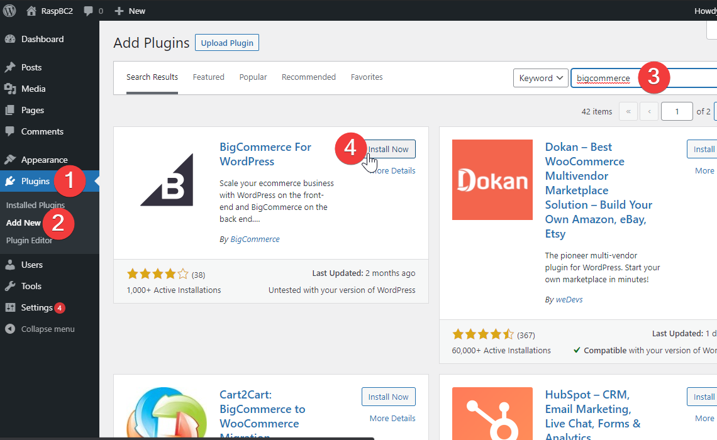Open the Tools menu item

(31, 286)
